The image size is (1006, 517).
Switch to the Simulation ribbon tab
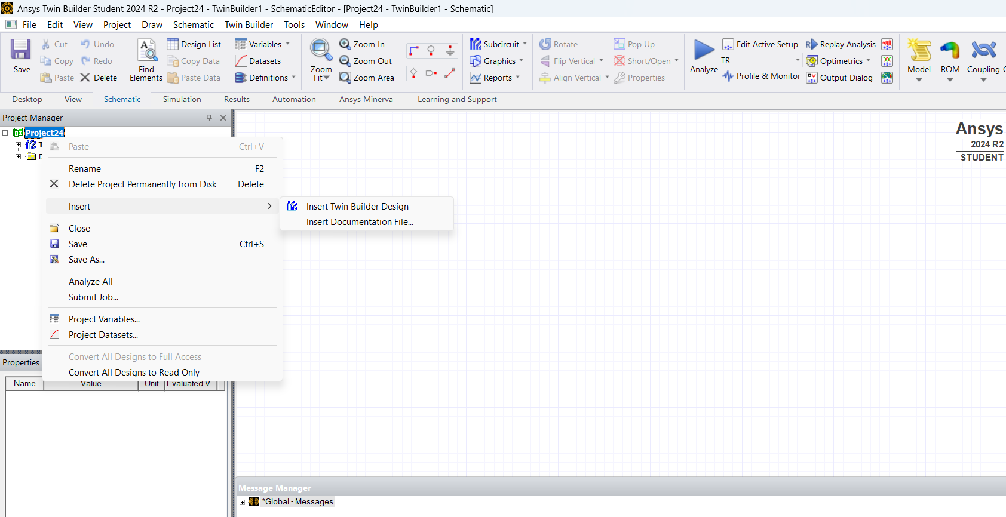tap(182, 100)
